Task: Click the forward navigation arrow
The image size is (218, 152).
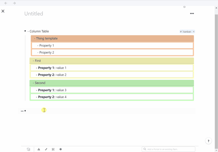Action: pos(14,3)
